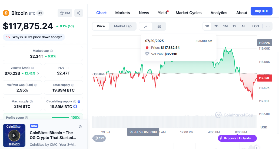Click the New badge on CoinBites card
This screenshot has height=149, width=279.
[x=34, y=126]
